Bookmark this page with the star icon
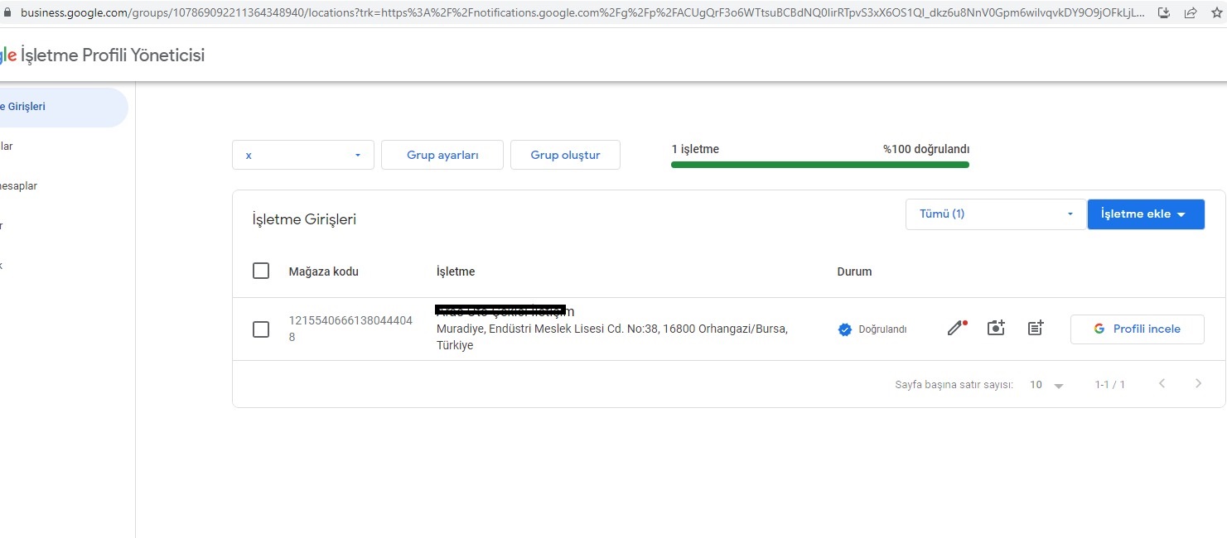The width and height of the screenshot is (1227, 538). (x=1215, y=12)
